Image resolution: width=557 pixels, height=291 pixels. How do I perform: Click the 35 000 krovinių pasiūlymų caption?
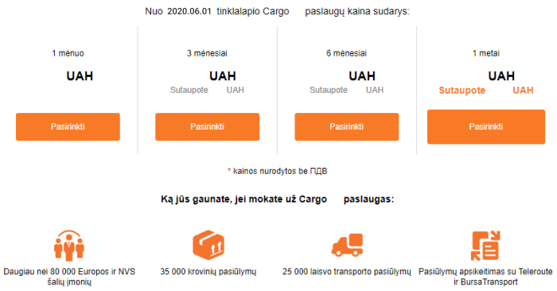208,271
